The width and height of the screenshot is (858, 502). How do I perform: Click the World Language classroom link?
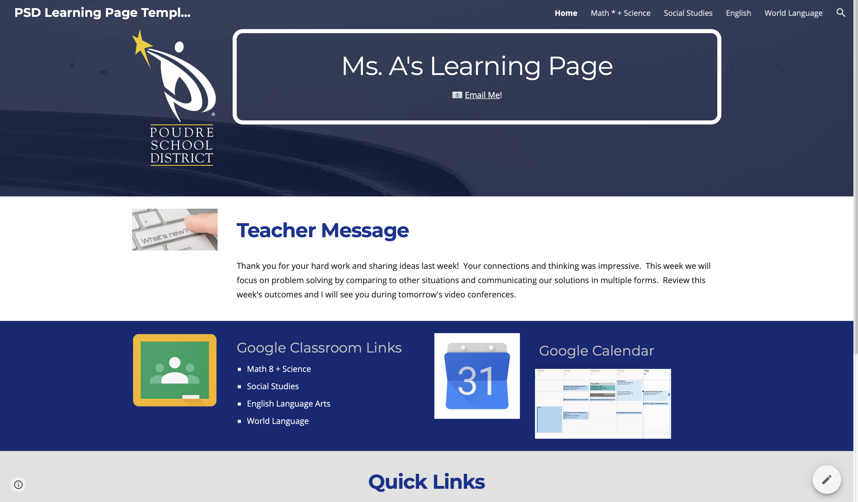click(277, 421)
